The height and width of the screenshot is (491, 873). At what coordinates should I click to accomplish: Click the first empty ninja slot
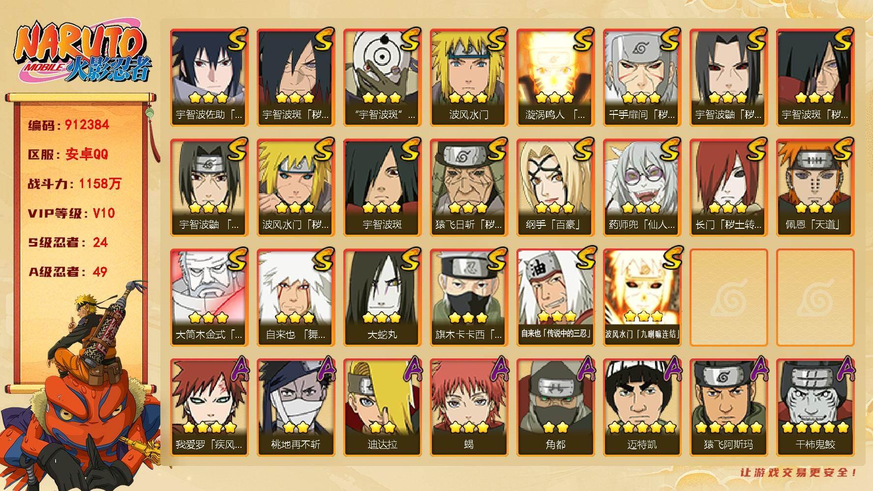(x=728, y=297)
